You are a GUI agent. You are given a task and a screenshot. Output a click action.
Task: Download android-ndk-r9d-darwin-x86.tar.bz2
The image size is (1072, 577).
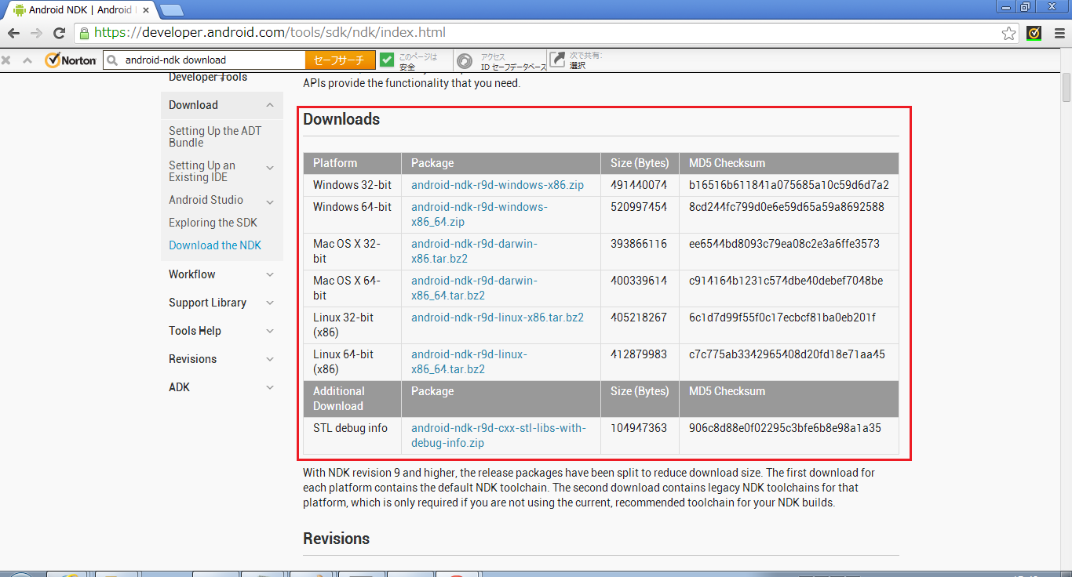[x=474, y=251]
